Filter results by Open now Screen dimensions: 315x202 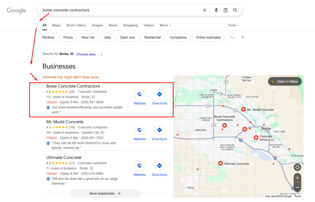pos(128,37)
